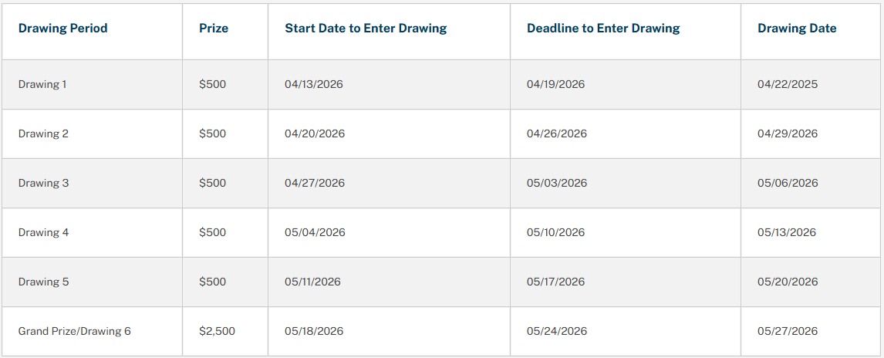Click the 05/20/2026 drawing date
Viewport: 884px width, 358px height.
(788, 282)
